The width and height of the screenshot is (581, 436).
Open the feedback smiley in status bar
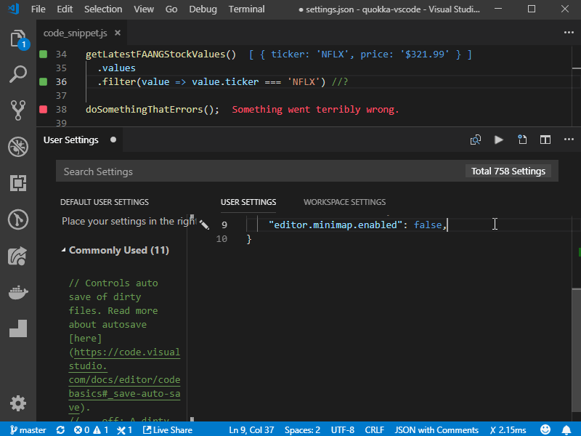click(545, 429)
